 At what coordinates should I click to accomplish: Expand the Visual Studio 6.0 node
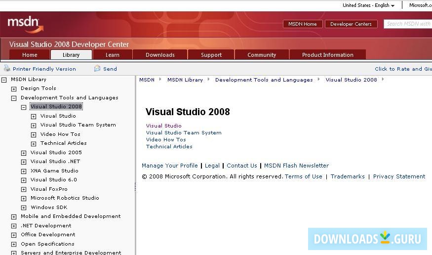coord(24,180)
